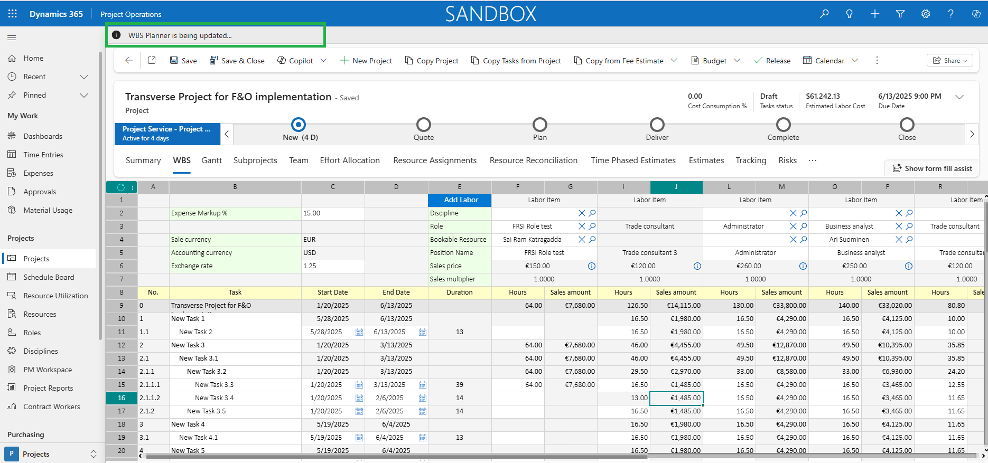Expand the Recent section in sidebar
The width and height of the screenshot is (988, 463).
click(x=83, y=77)
